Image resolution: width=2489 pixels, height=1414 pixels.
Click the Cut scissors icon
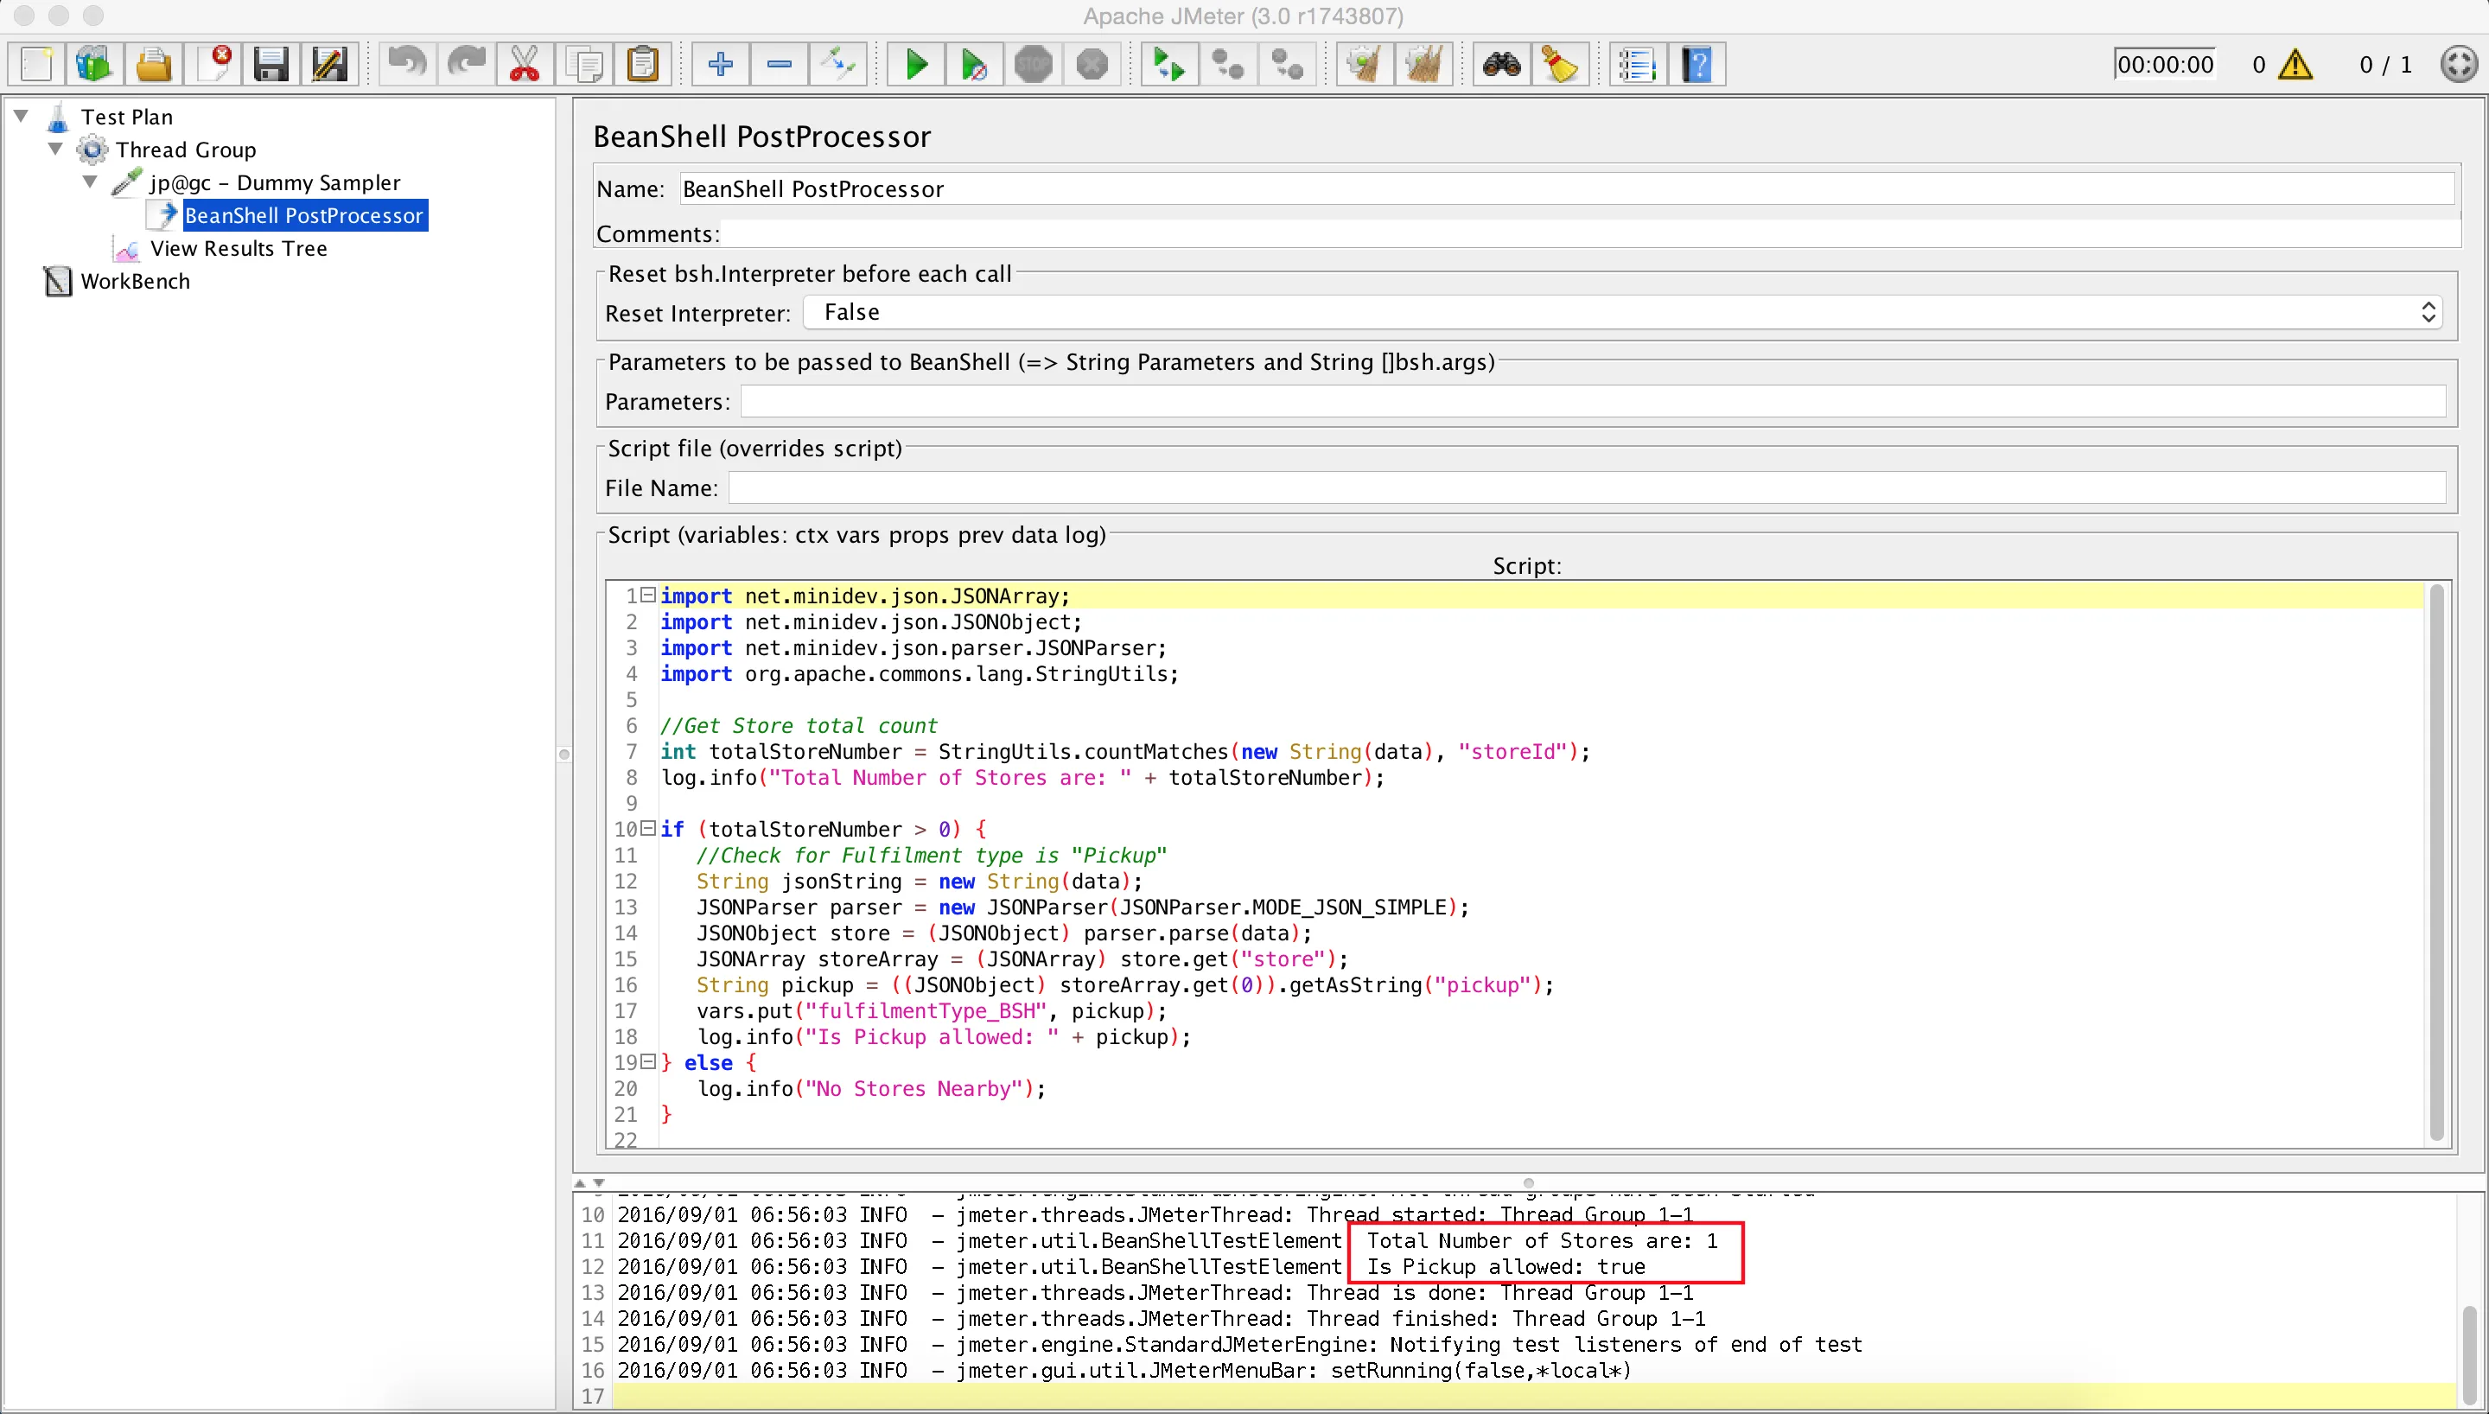[525, 65]
